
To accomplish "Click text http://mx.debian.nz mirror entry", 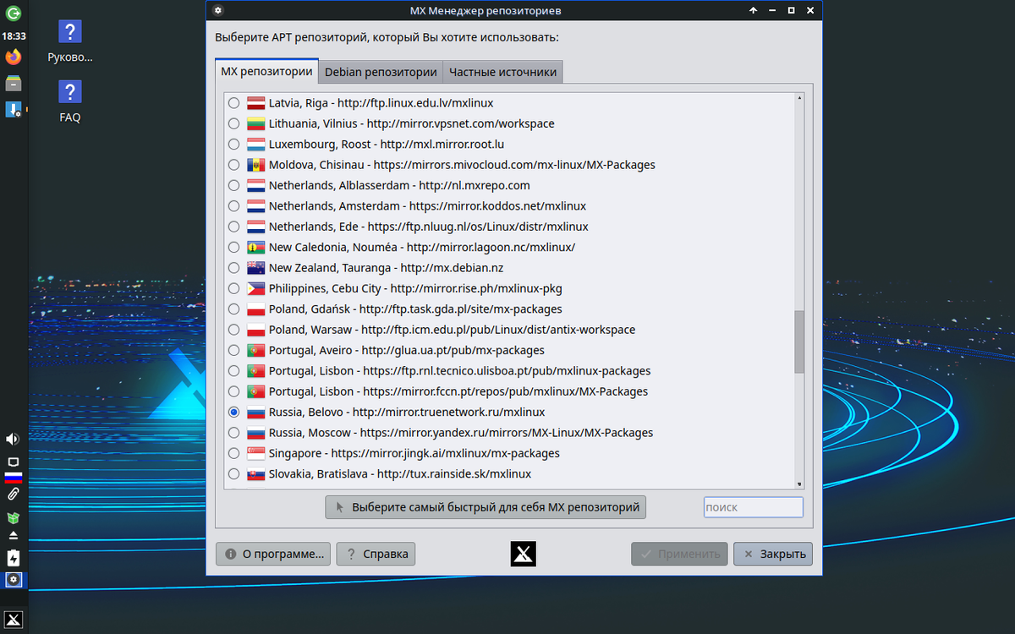I will [x=452, y=268].
